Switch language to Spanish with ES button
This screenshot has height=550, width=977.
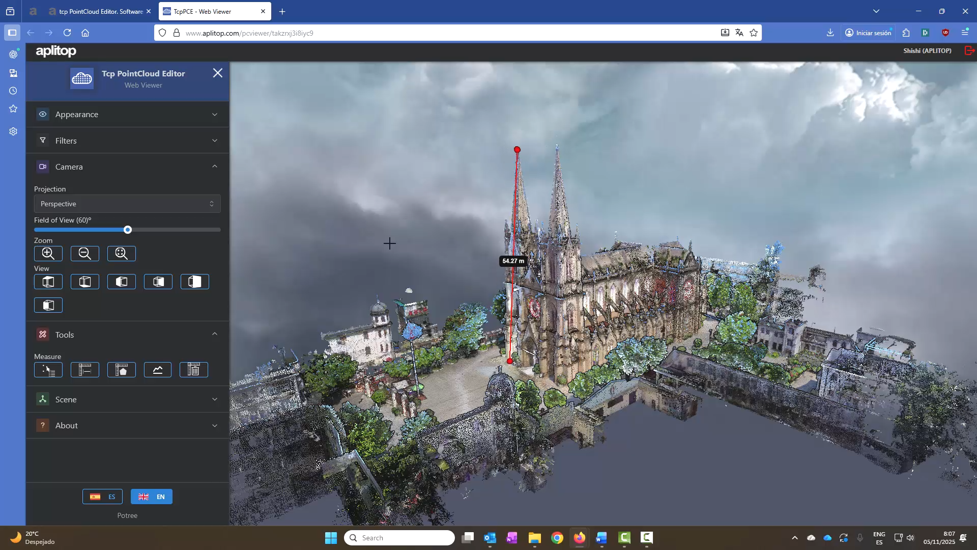[x=102, y=497]
